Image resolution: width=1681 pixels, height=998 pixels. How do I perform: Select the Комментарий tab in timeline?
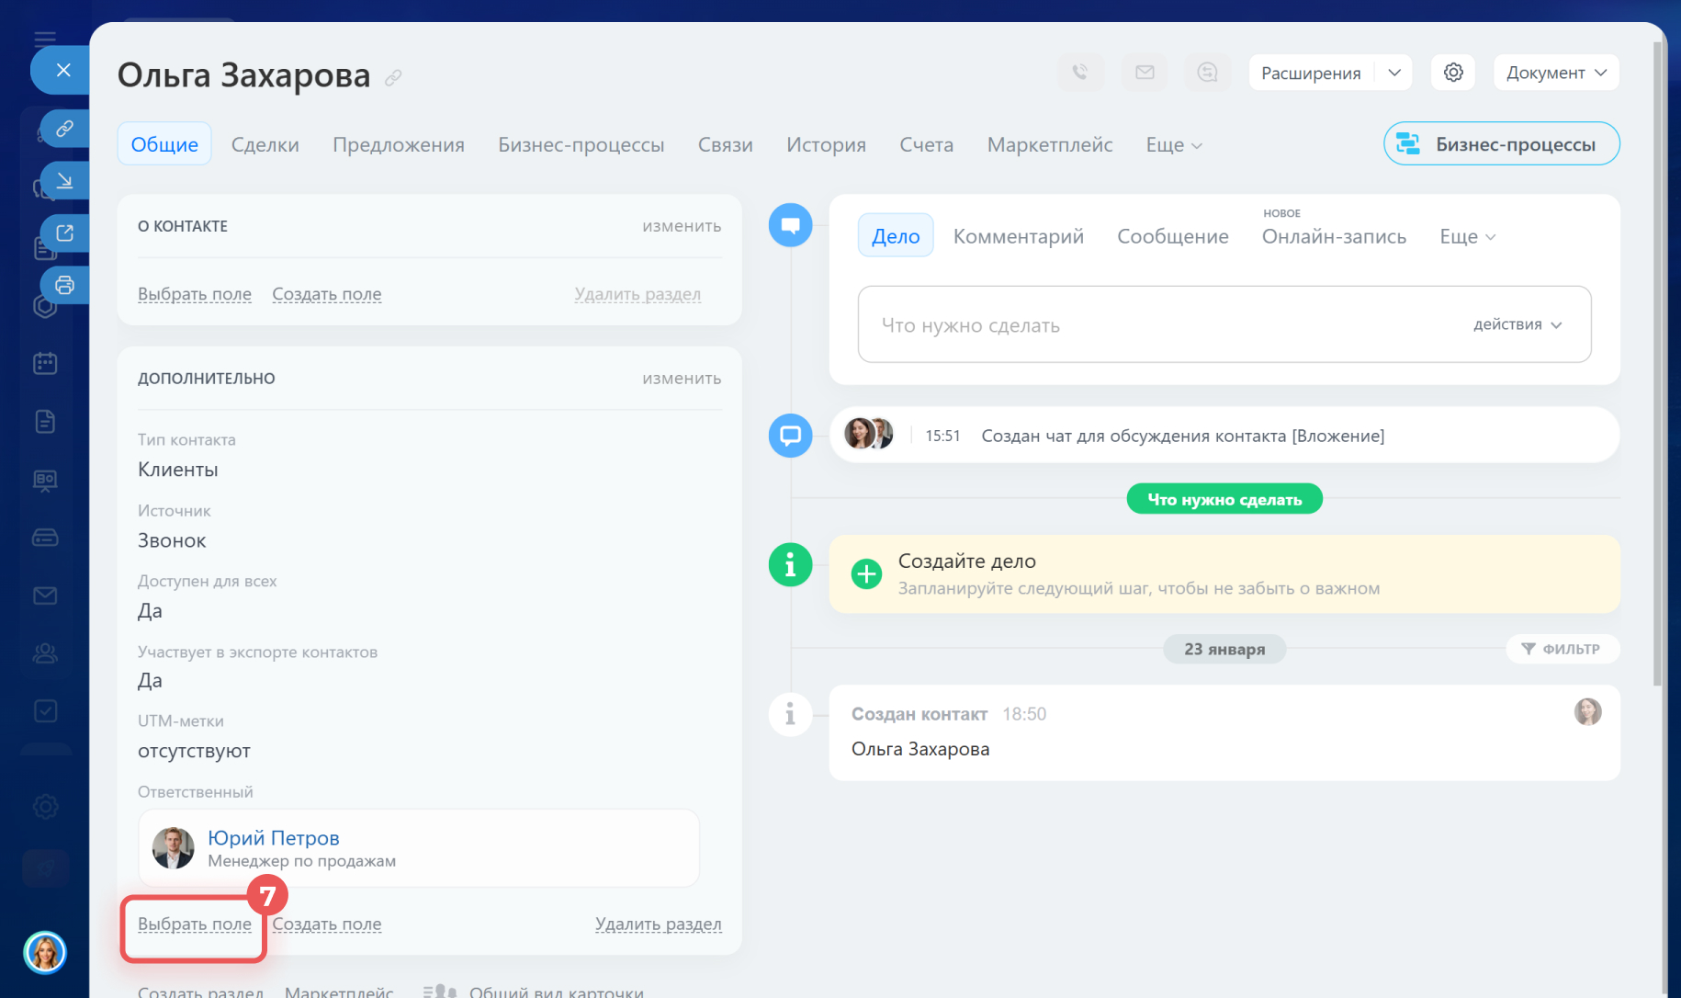1018,236
